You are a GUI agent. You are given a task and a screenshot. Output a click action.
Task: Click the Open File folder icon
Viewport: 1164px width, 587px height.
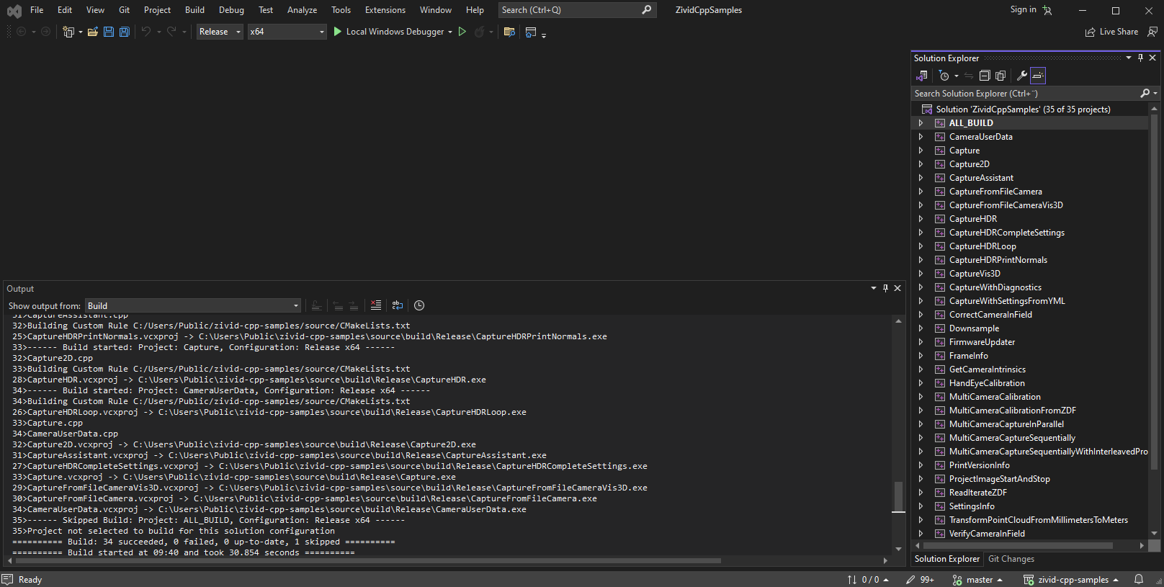point(92,32)
